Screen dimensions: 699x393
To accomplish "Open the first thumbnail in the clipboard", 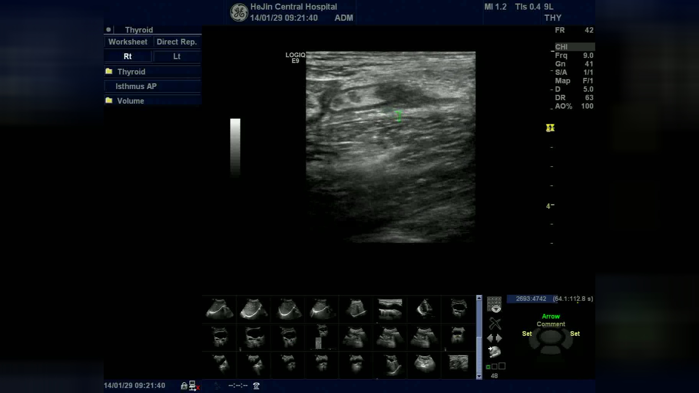I will tap(219, 309).
